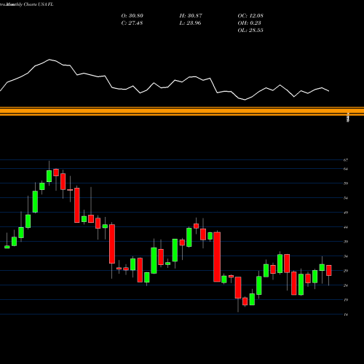
Task: Click the 29 price axis label
Action: tap(346, 271)
